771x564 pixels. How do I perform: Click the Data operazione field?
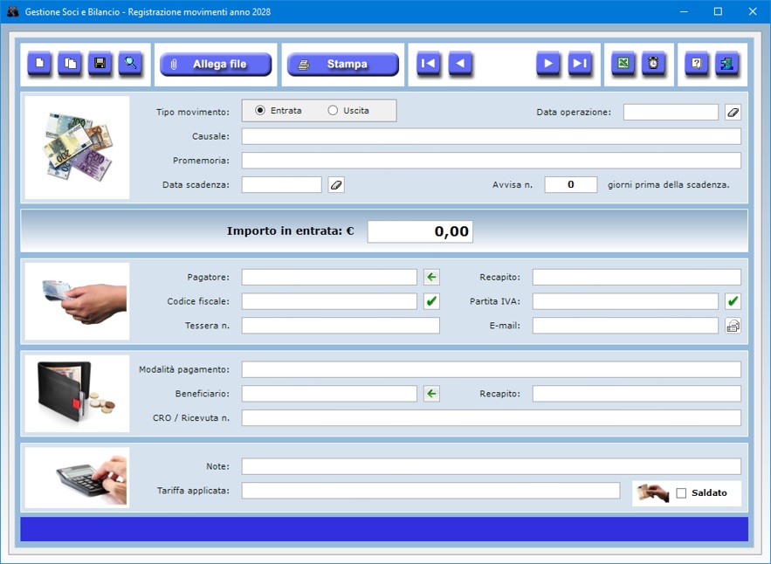(x=671, y=112)
